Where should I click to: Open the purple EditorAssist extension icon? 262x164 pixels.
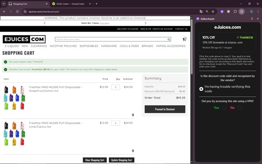[222, 11]
